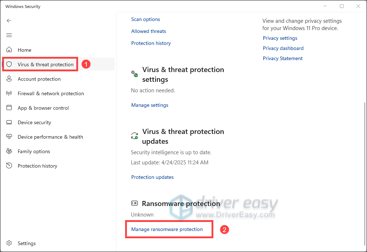Click the App & browser control icon
This screenshot has height=252, width=367.
coord(9,108)
